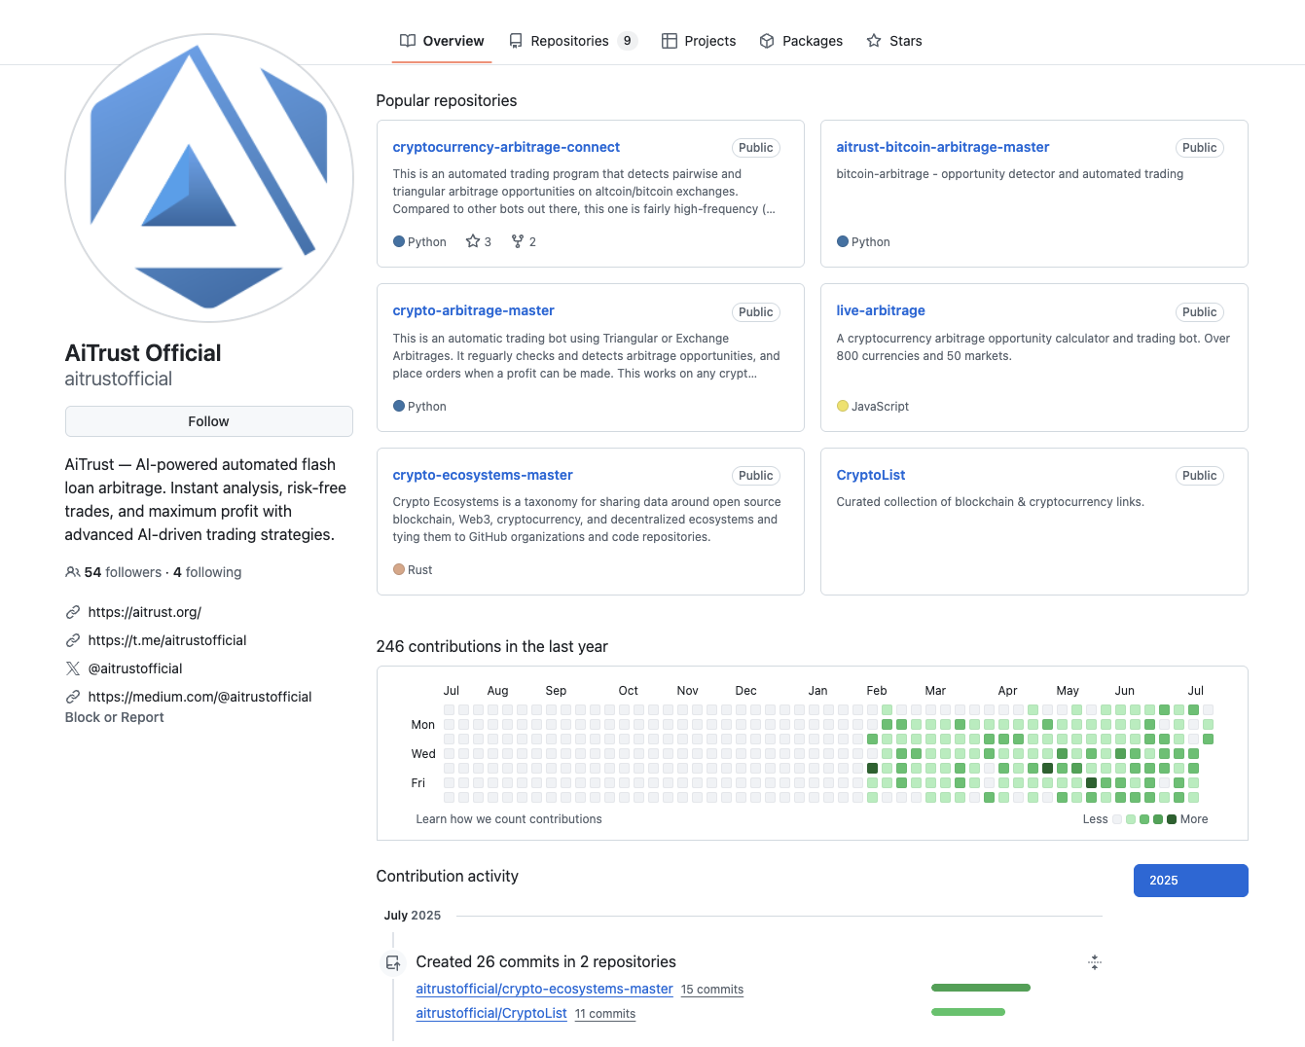Open the crypto-arbitrage-master repository
Screen dimensions: 1305x1047
(x=474, y=310)
